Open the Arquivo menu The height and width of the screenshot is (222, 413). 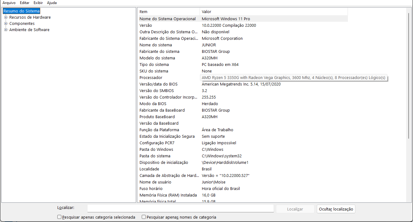tap(9, 3)
